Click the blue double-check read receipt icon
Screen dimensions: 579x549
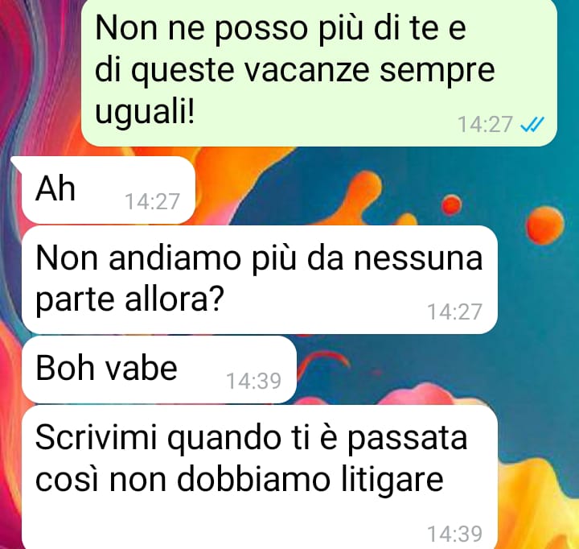532,124
